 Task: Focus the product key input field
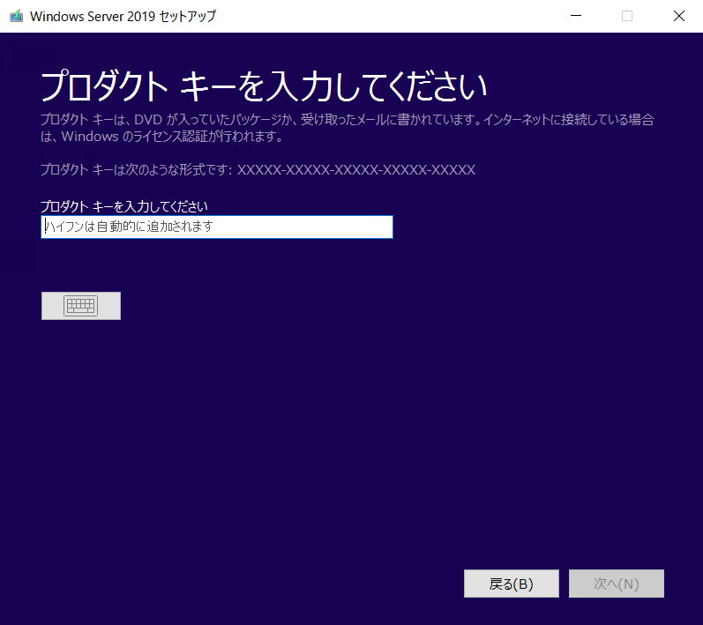click(217, 227)
